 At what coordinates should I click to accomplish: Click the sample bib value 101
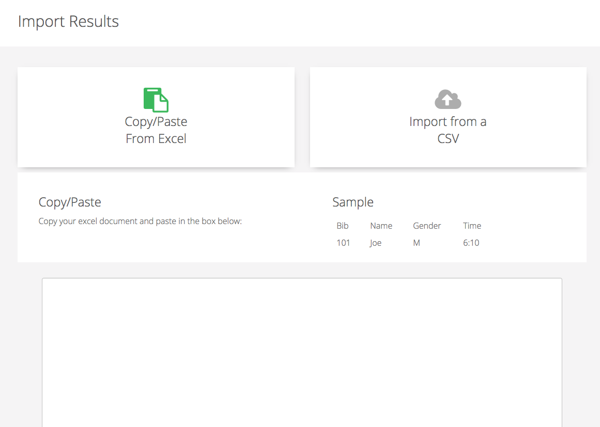[343, 243]
